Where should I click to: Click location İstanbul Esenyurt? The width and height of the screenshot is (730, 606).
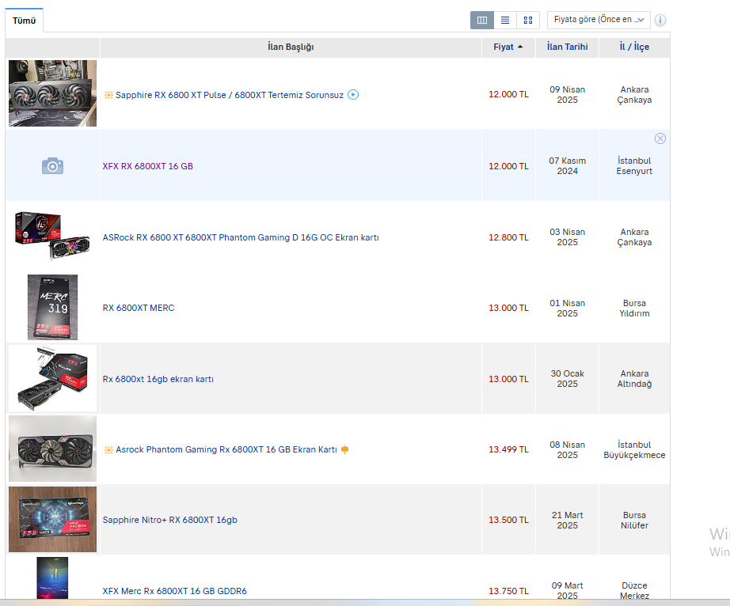tap(634, 166)
